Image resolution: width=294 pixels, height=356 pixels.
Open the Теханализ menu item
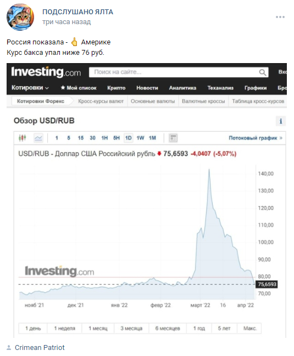[220, 88]
